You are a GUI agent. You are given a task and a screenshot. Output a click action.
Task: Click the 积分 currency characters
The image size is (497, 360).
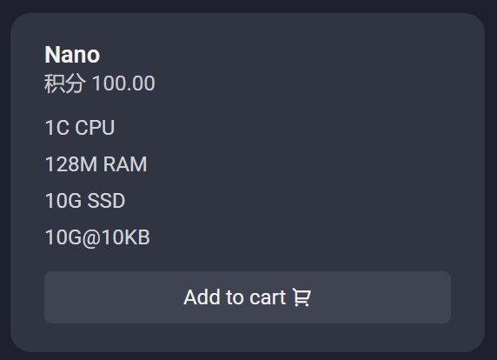tap(64, 83)
